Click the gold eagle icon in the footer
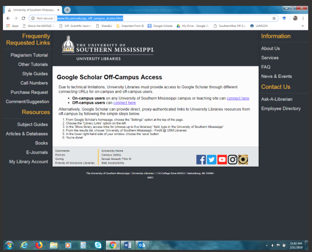 [243, 159]
